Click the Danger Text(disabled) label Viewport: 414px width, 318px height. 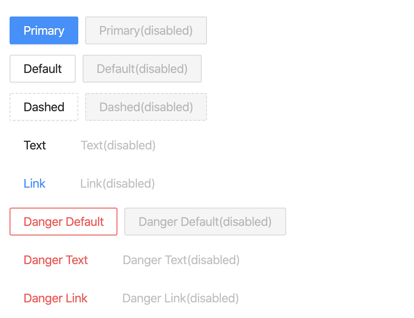(181, 260)
